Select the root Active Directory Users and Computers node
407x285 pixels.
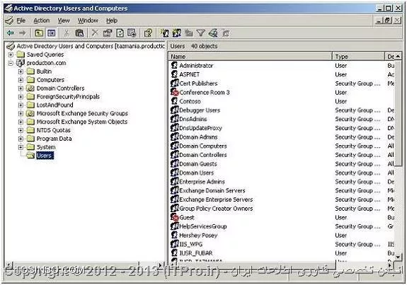91,46
